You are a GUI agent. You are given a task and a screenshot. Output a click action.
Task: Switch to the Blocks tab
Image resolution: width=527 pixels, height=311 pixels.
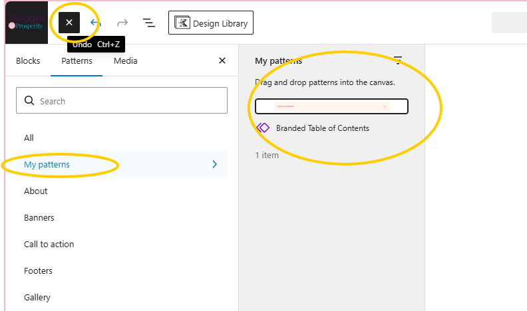coord(28,60)
